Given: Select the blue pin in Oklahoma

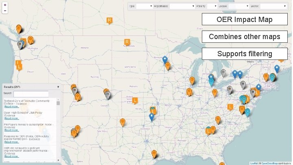Looking at the screenshot, I should (151, 117).
